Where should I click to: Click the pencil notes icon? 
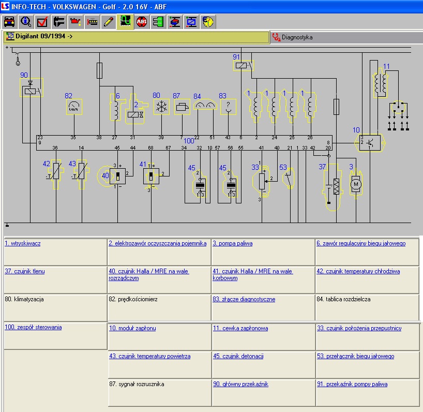(x=108, y=22)
